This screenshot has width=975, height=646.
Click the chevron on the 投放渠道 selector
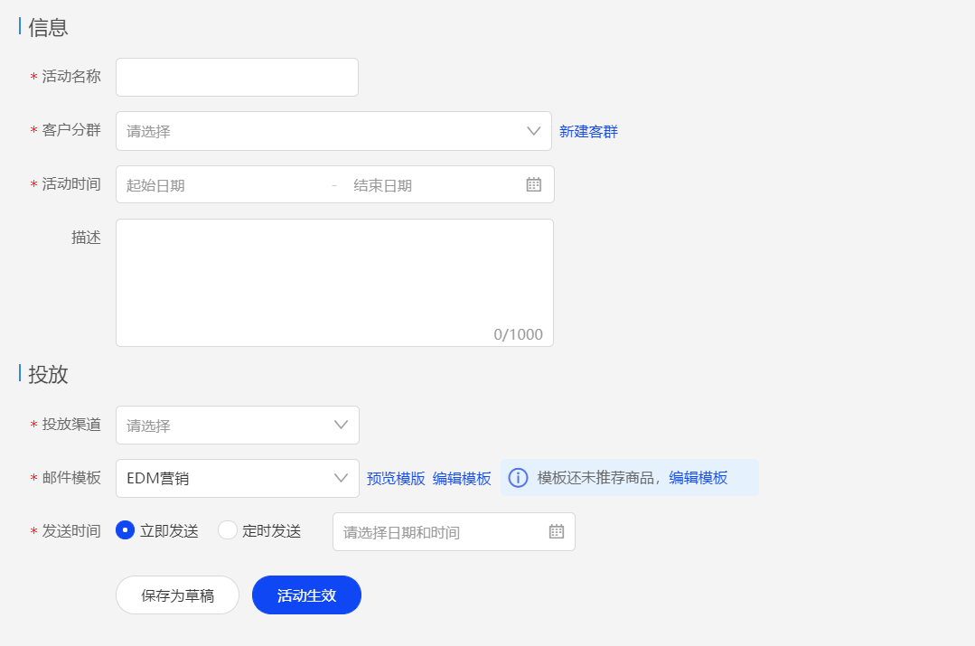(341, 425)
